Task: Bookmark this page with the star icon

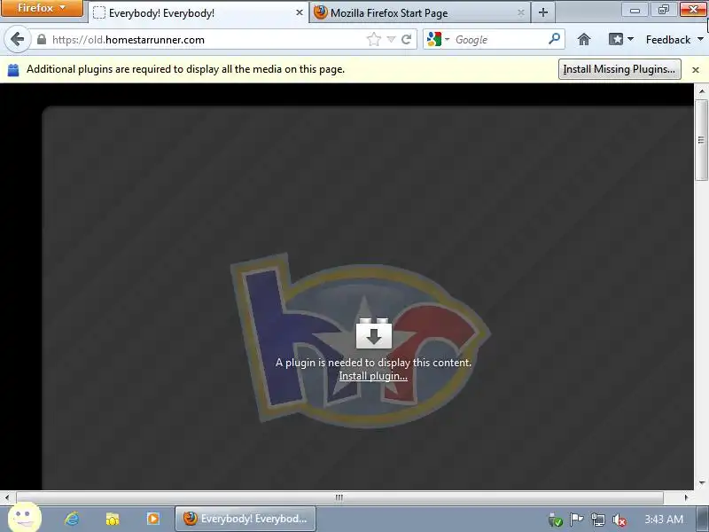Action: point(373,39)
